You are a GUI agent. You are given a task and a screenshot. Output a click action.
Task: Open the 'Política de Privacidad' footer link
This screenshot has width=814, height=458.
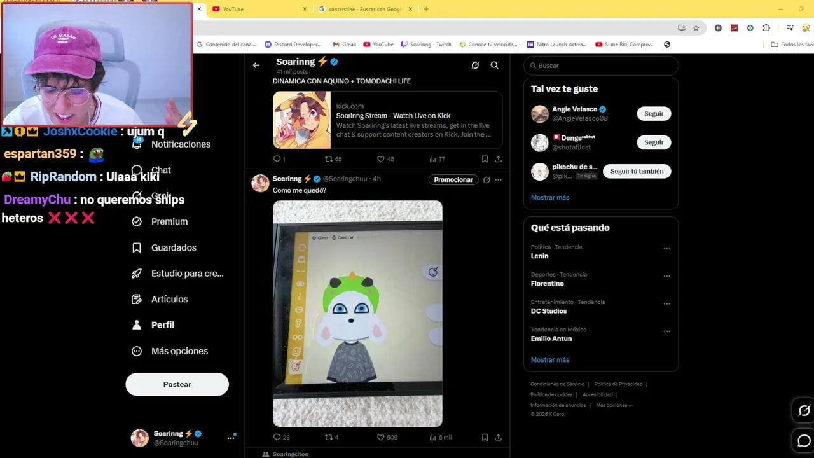(x=618, y=384)
